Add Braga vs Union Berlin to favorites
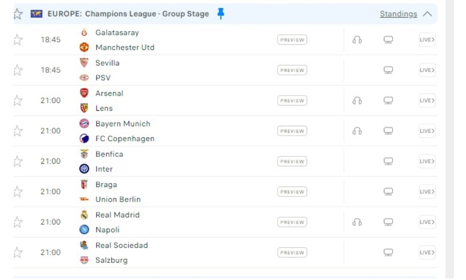This screenshot has width=466, height=280. pyautogui.click(x=18, y=192)
